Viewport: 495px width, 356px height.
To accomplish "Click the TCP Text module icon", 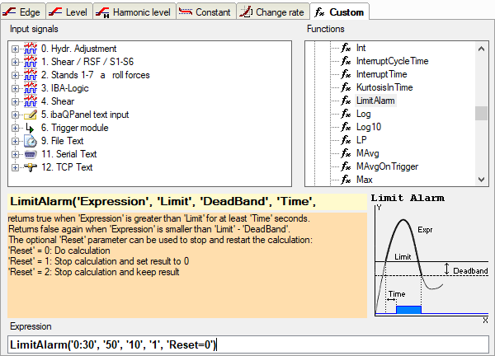I will pyautogui.click(x=31, y=167).
